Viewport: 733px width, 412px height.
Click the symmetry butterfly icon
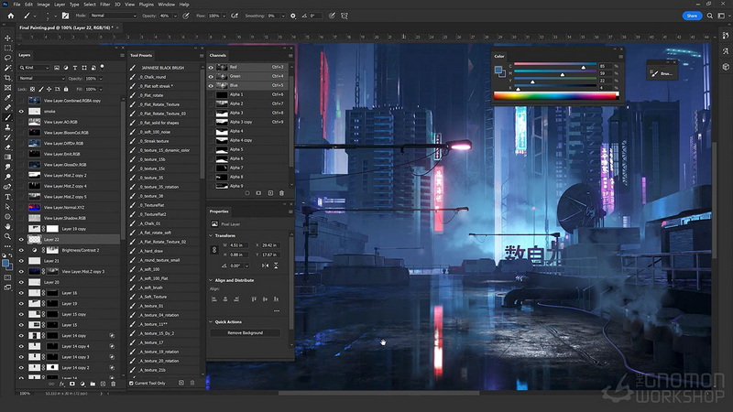click(x=345, y=16)
